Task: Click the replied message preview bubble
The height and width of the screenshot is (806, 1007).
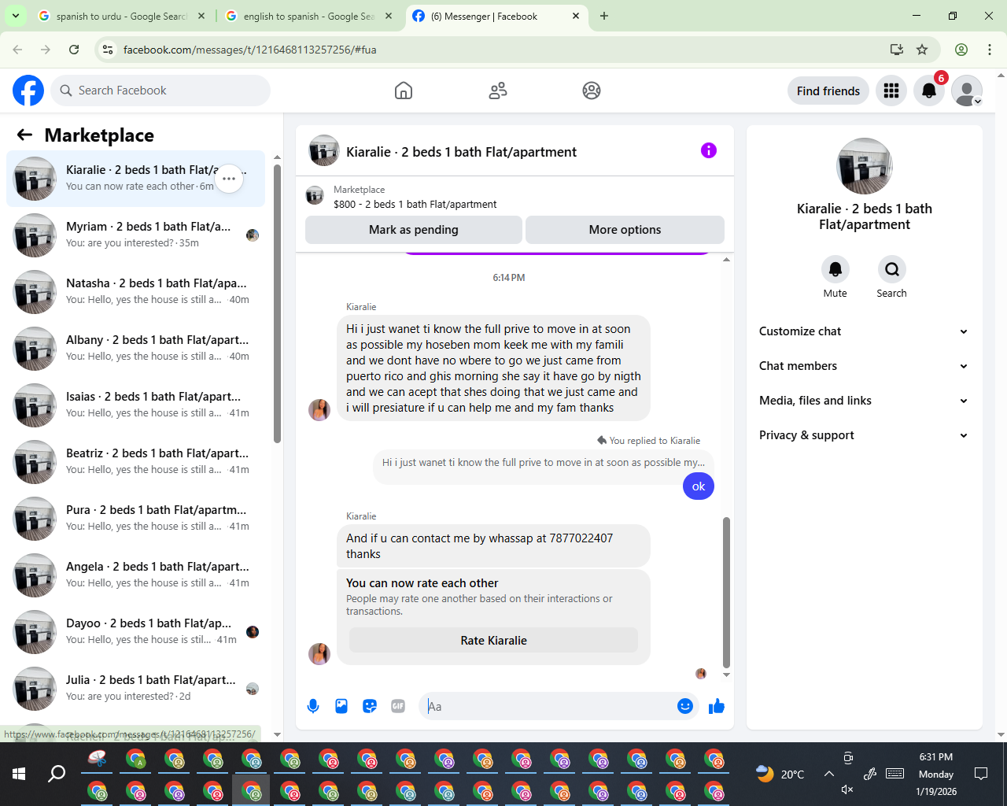Action: coord(543,463)
